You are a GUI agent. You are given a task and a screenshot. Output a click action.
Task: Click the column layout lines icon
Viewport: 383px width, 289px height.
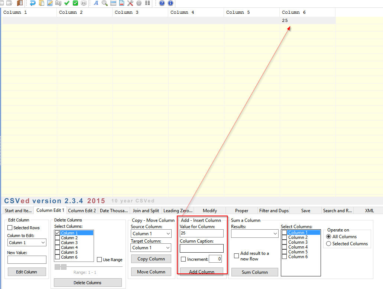(x=147, y=3)
